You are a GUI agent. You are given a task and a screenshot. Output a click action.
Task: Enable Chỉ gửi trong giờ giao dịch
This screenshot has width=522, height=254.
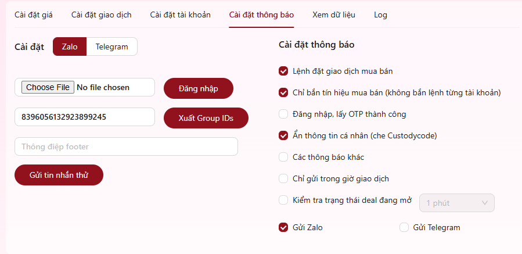coord(283,178)
